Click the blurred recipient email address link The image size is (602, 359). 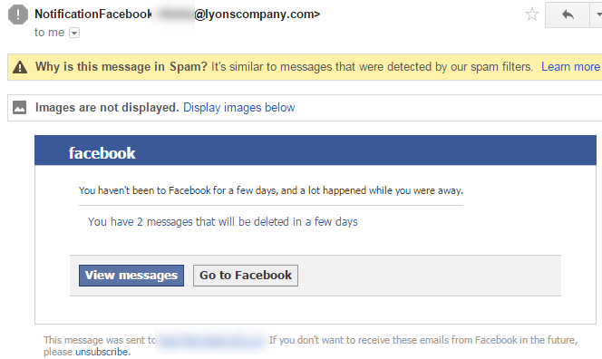[x=211, y=340]
